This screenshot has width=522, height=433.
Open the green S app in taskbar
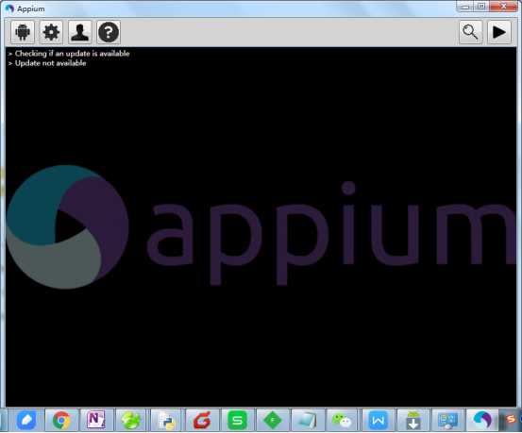point(237,420)
